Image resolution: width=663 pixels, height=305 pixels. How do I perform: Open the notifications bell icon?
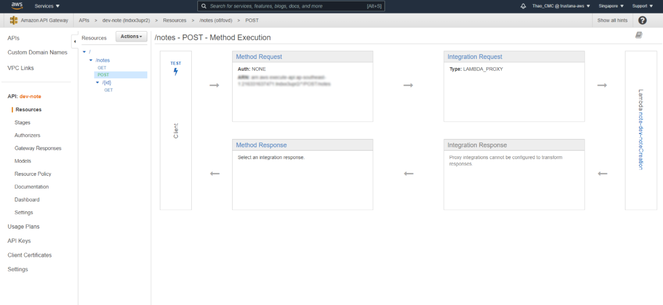tap(524, 6)
